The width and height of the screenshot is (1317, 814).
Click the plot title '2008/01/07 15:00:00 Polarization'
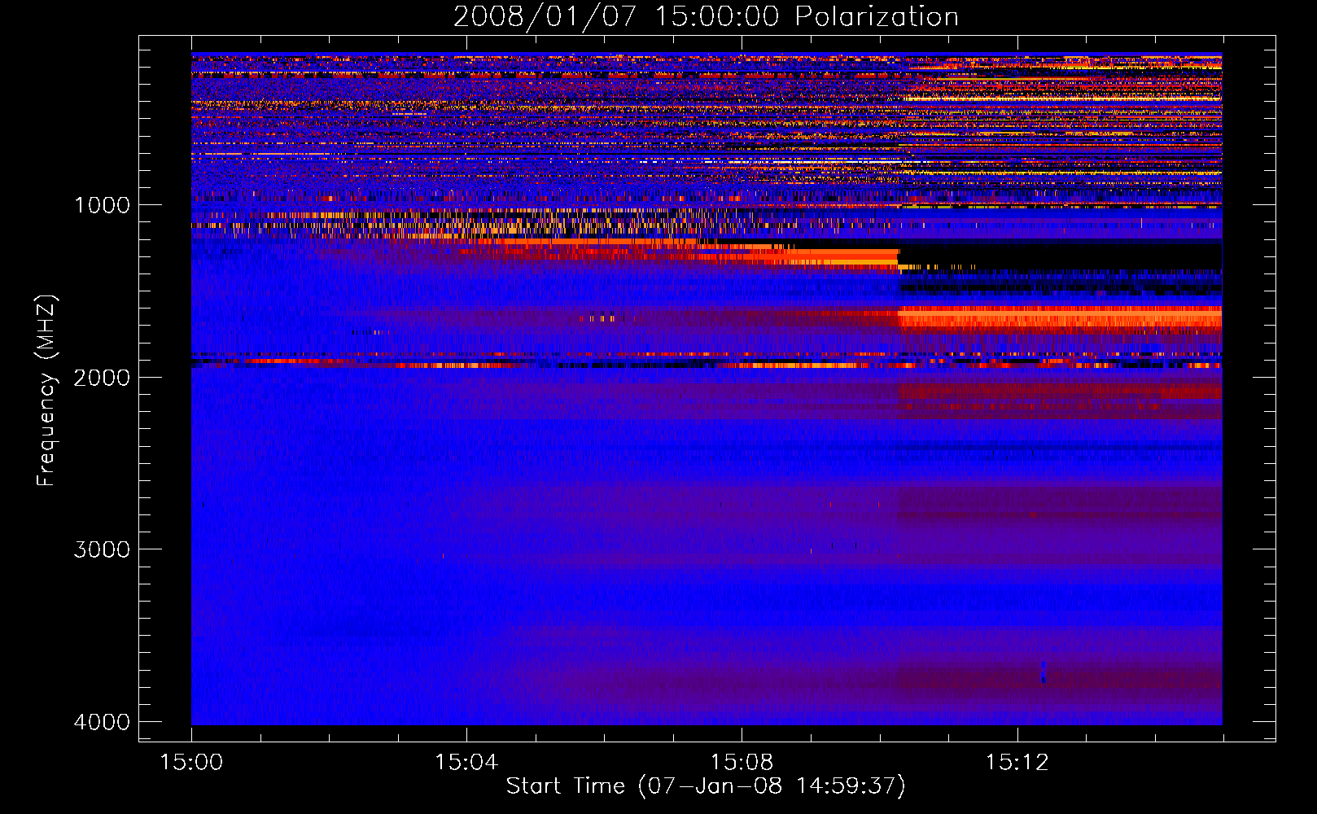(x=706, y=16)
